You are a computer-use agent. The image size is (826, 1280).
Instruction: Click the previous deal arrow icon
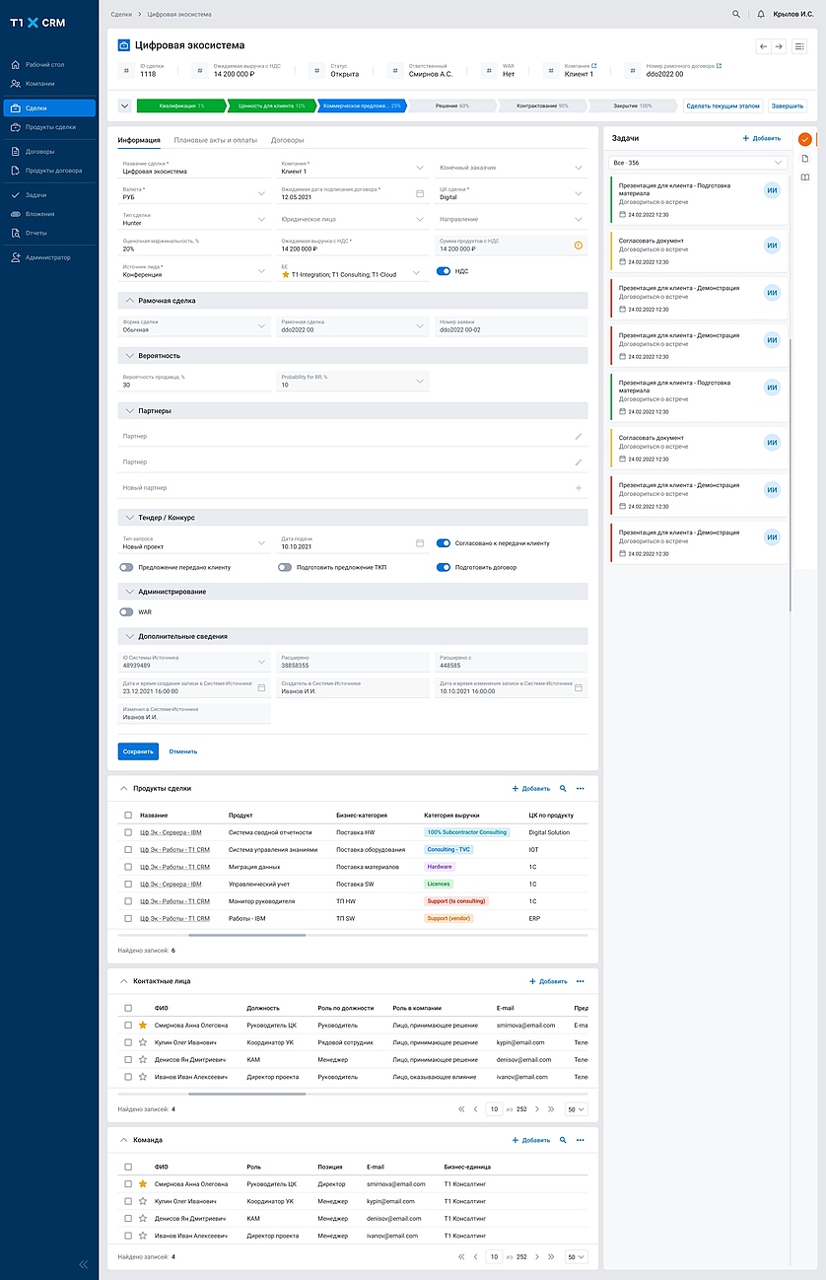(763, 46)
